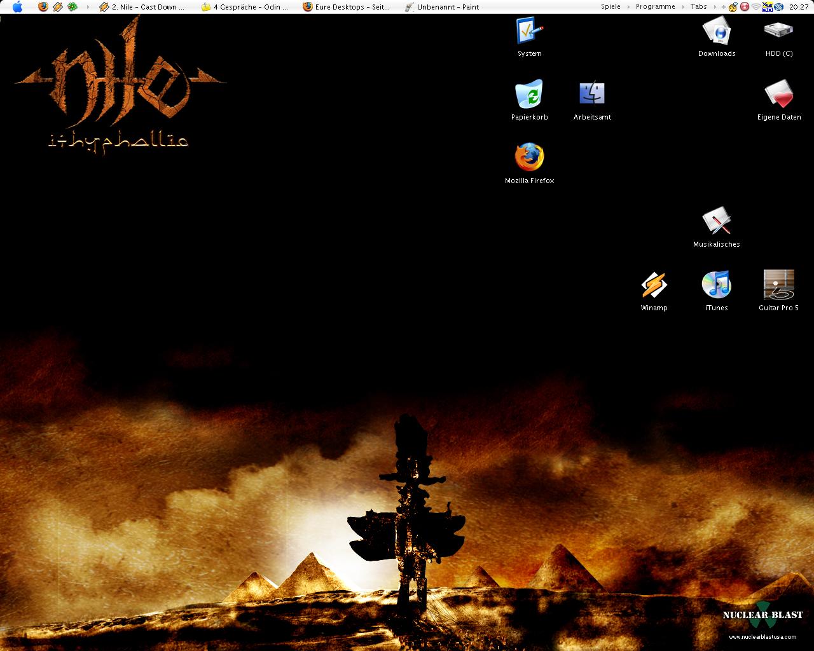Screen dimensions: 814x651
Task: Select the 'Eigene Daten' icon label
Action: 779,117
